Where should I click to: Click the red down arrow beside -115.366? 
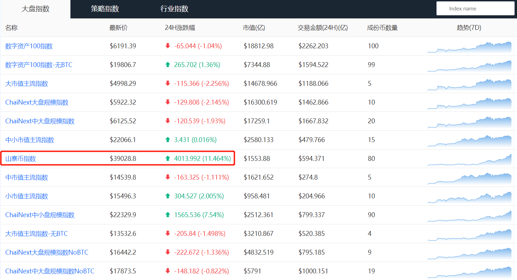tap(168, 83)
